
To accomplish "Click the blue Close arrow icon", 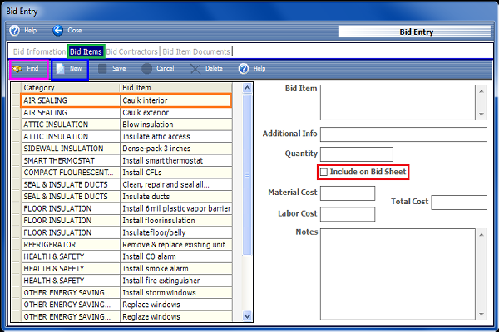I will [x=57, y=30].
